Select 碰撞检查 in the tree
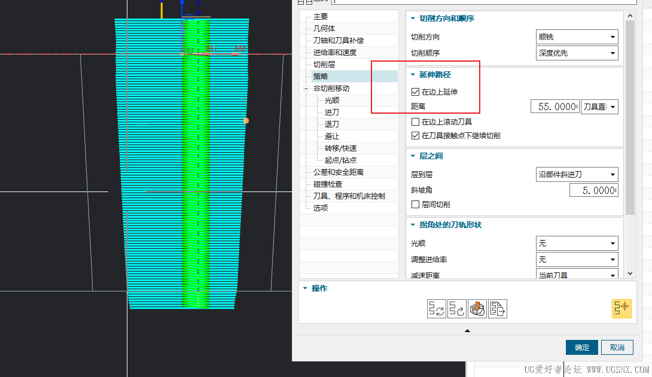652x377 pixels. pyautogui.click(x=328, y=184)
